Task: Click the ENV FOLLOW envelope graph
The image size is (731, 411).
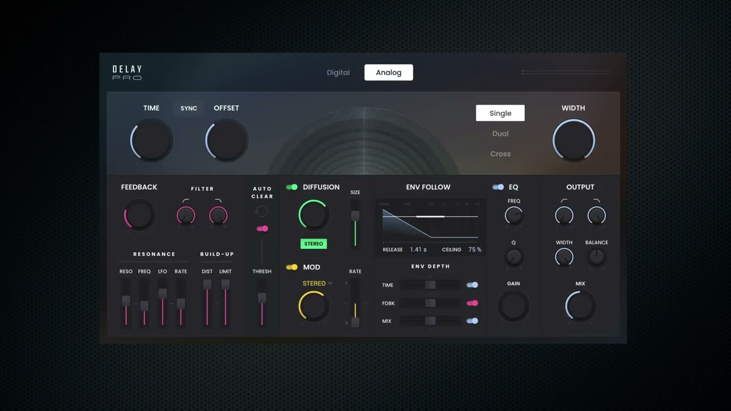Action: click(x=430, y=223)
